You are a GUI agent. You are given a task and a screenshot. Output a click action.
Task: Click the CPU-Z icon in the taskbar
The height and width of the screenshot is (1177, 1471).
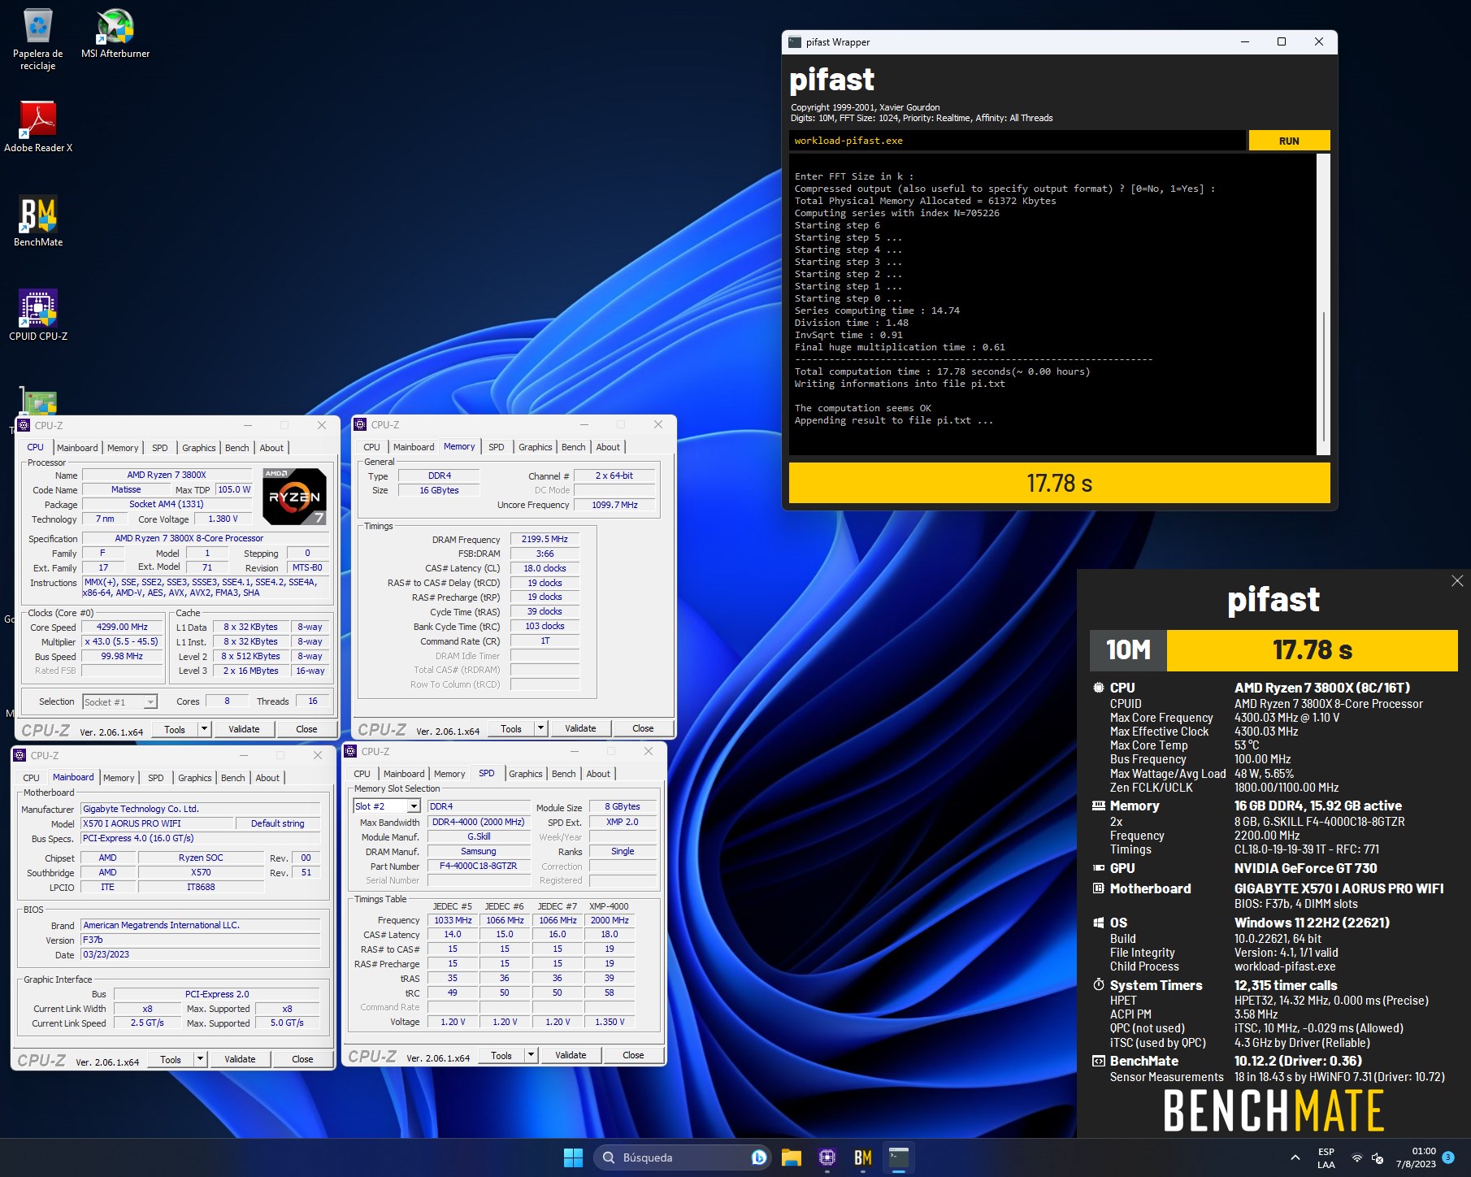pos(827,1157)
